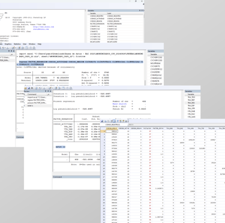Click the Command input area of third window
This screenshot has height=223, width=225.
pyautogui.click(x=76, y=183)
